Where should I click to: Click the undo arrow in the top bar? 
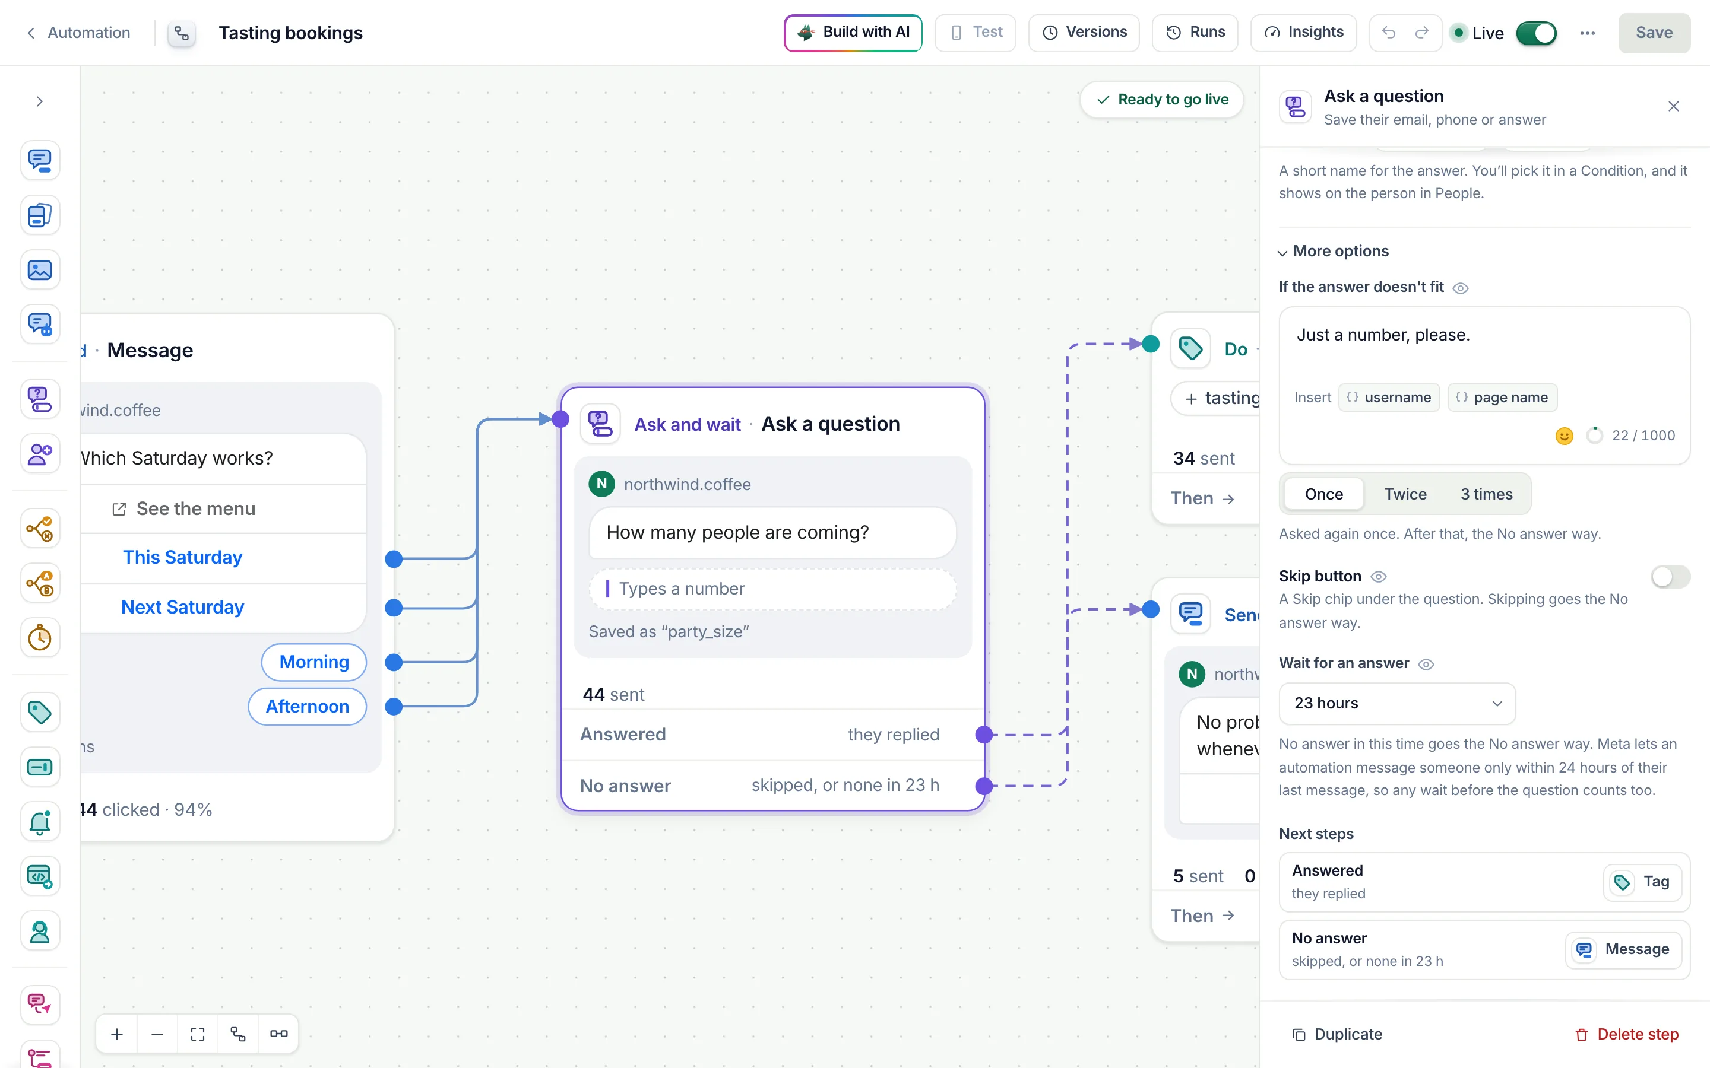[1389, 33]
